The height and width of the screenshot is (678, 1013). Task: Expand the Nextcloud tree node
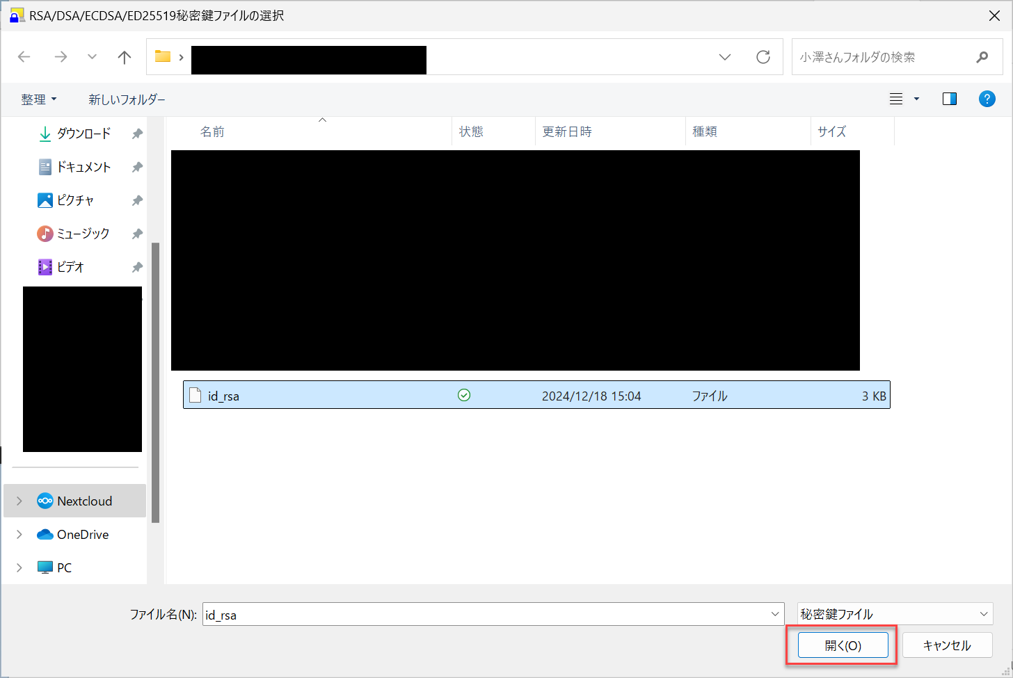(19, 501)
